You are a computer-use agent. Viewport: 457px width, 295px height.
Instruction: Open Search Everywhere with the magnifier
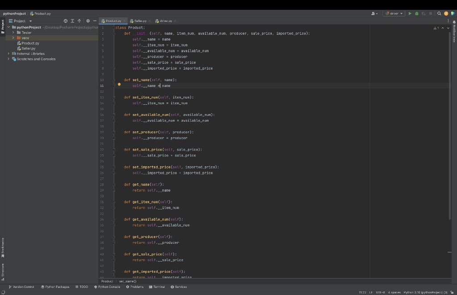pyautogui.click(x=439, y=13)
